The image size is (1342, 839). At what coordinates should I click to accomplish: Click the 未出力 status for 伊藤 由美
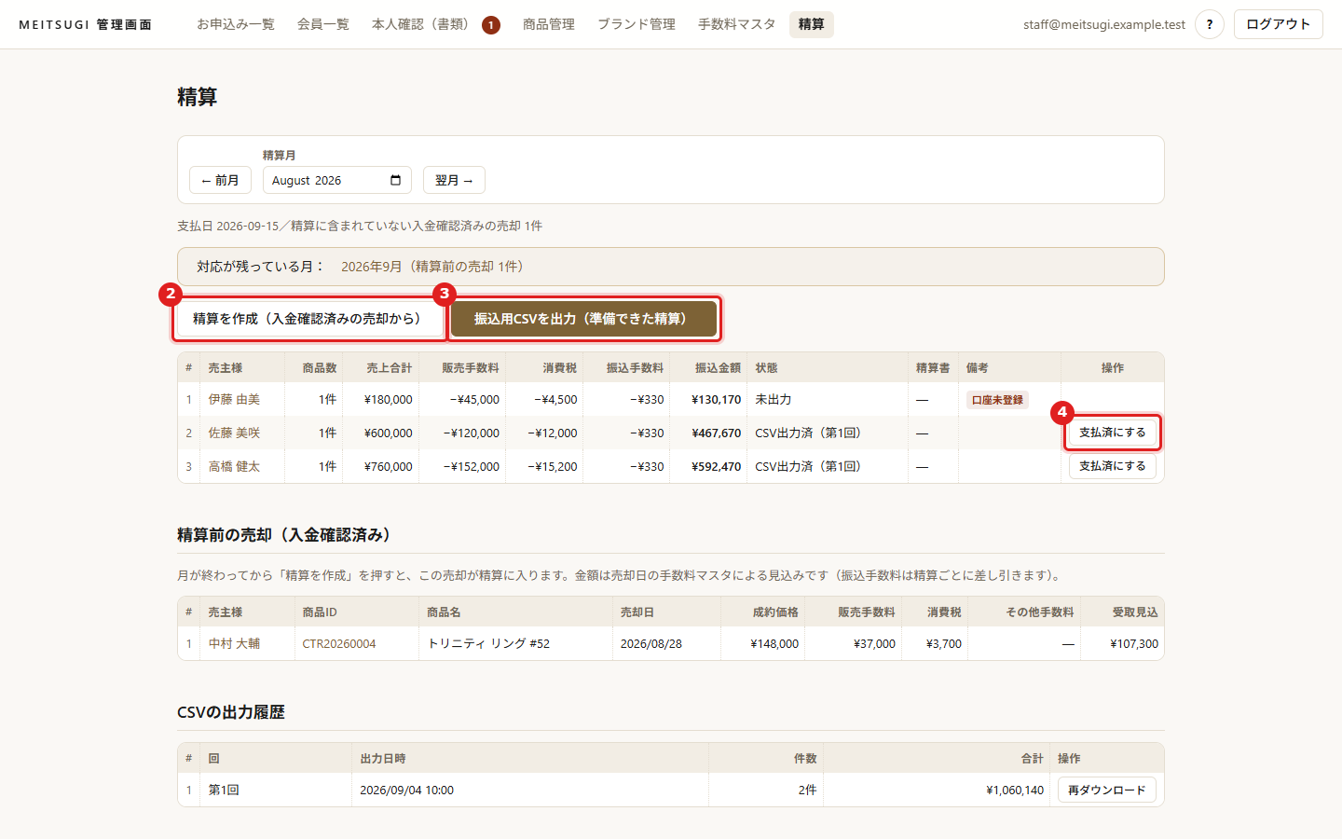[773, 399]
